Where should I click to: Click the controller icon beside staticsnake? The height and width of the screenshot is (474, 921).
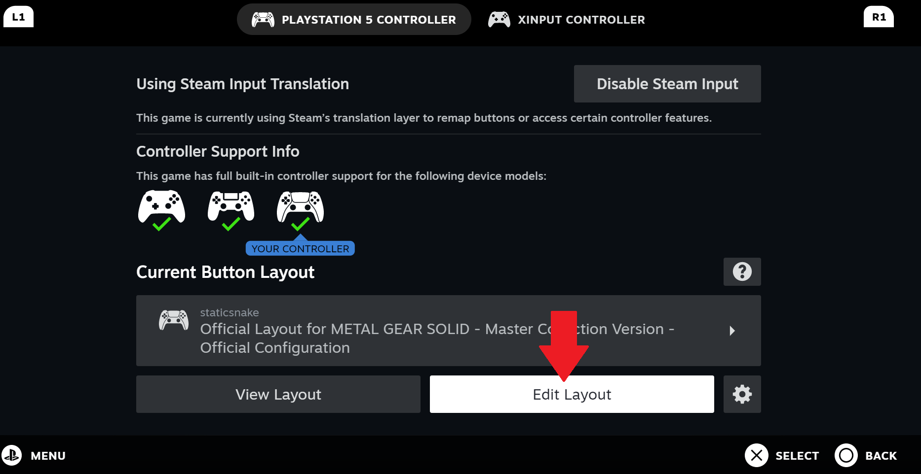[x=174, y=320]
